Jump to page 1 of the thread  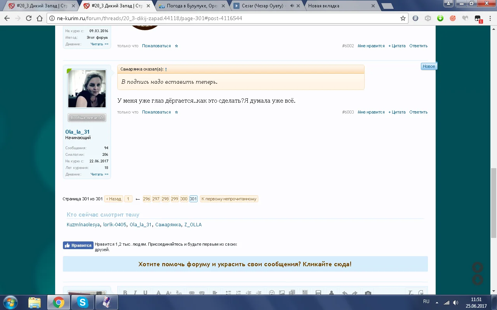(x=128, y=199)
